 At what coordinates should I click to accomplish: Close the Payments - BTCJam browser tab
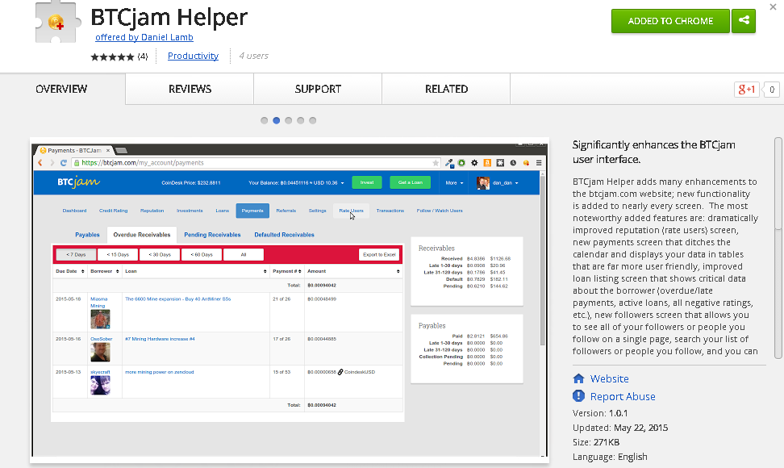coord(107,151)
